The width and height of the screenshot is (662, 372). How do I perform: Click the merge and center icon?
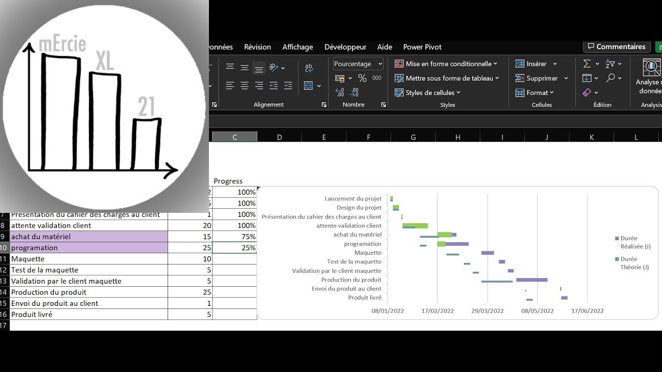tap(308, 85)
